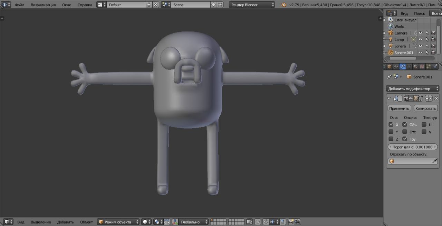
Task: Open the Режим объекта mode dropdown
Action: tap(118, 222)
